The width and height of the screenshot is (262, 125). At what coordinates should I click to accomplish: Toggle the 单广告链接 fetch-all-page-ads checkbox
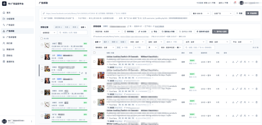pos(42,18)
